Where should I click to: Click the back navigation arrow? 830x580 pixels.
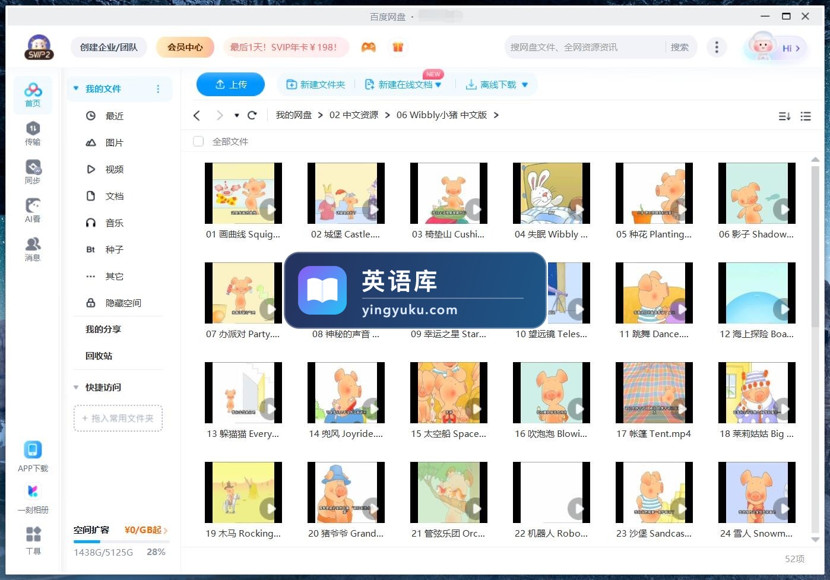tap(197, 115)
